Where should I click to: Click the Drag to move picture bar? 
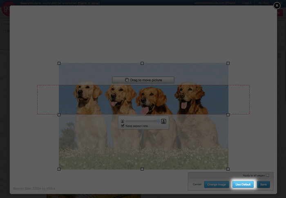pos(143,80)
